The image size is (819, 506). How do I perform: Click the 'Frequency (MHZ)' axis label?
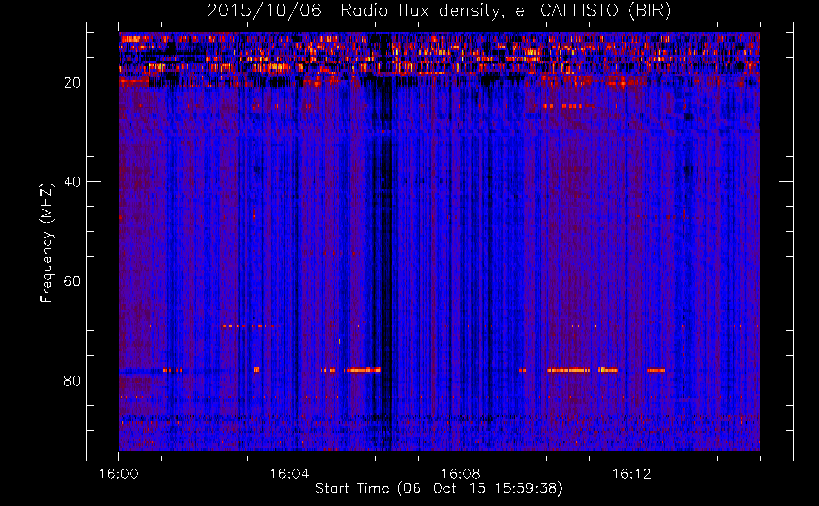coord(47,243)
